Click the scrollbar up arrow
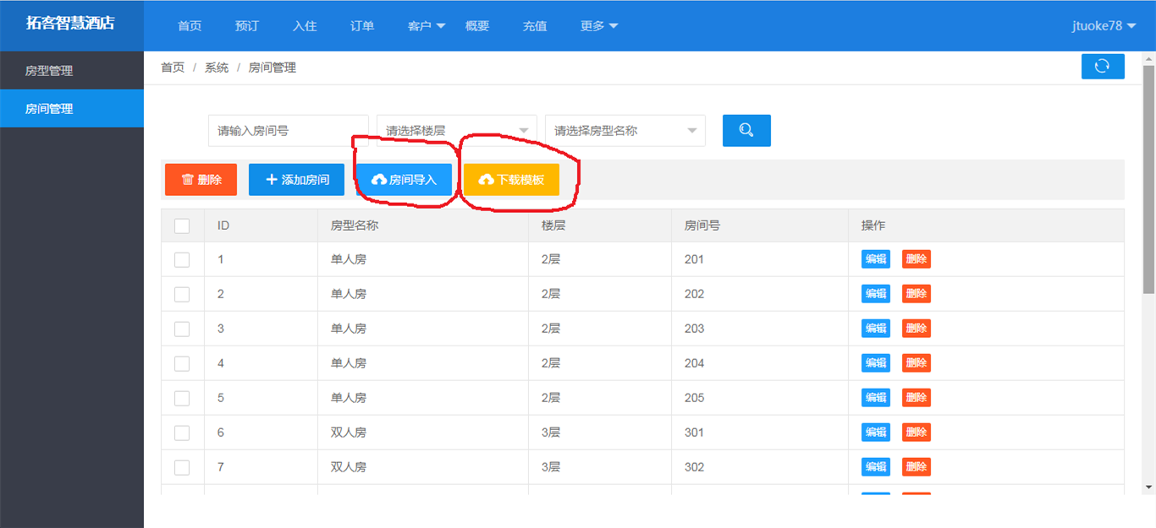Screen dimensions: 1156x528 [1148, 58]
